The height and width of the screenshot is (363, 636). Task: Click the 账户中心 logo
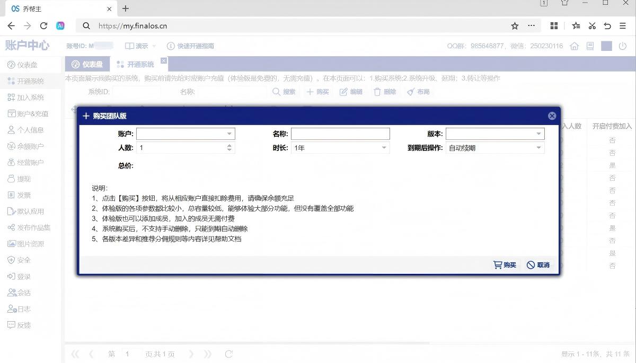[x=27, y=46]
